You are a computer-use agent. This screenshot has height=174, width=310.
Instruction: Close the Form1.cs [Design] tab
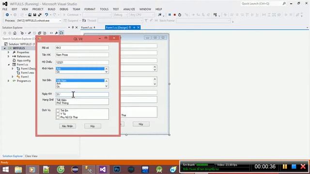point(139,28)
